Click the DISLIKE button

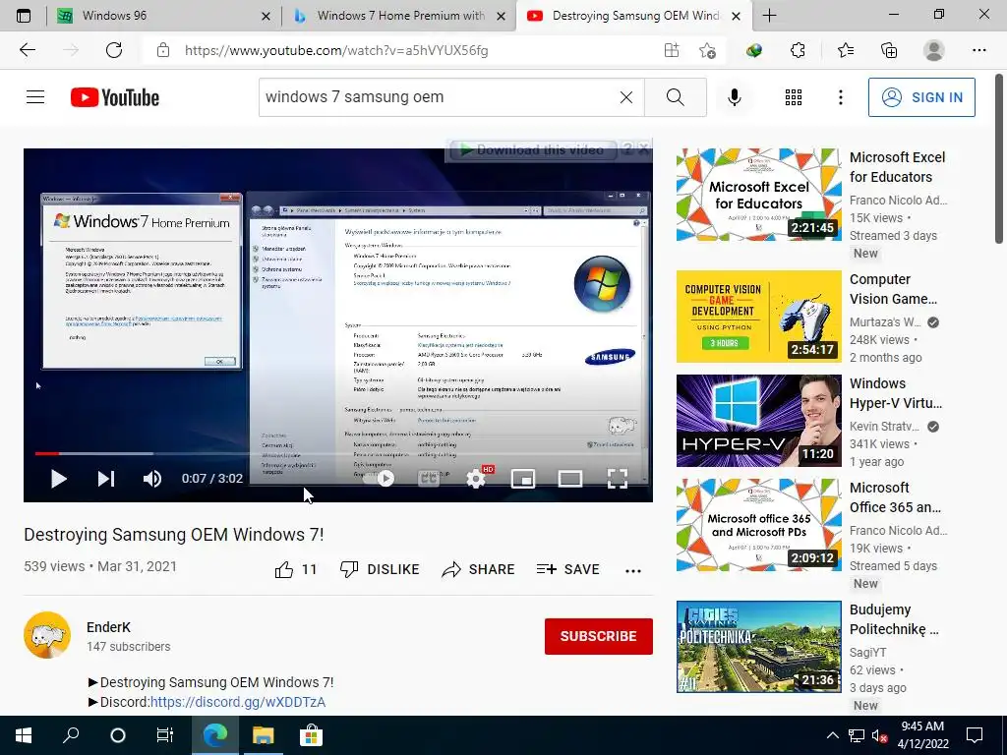point(380,569)
